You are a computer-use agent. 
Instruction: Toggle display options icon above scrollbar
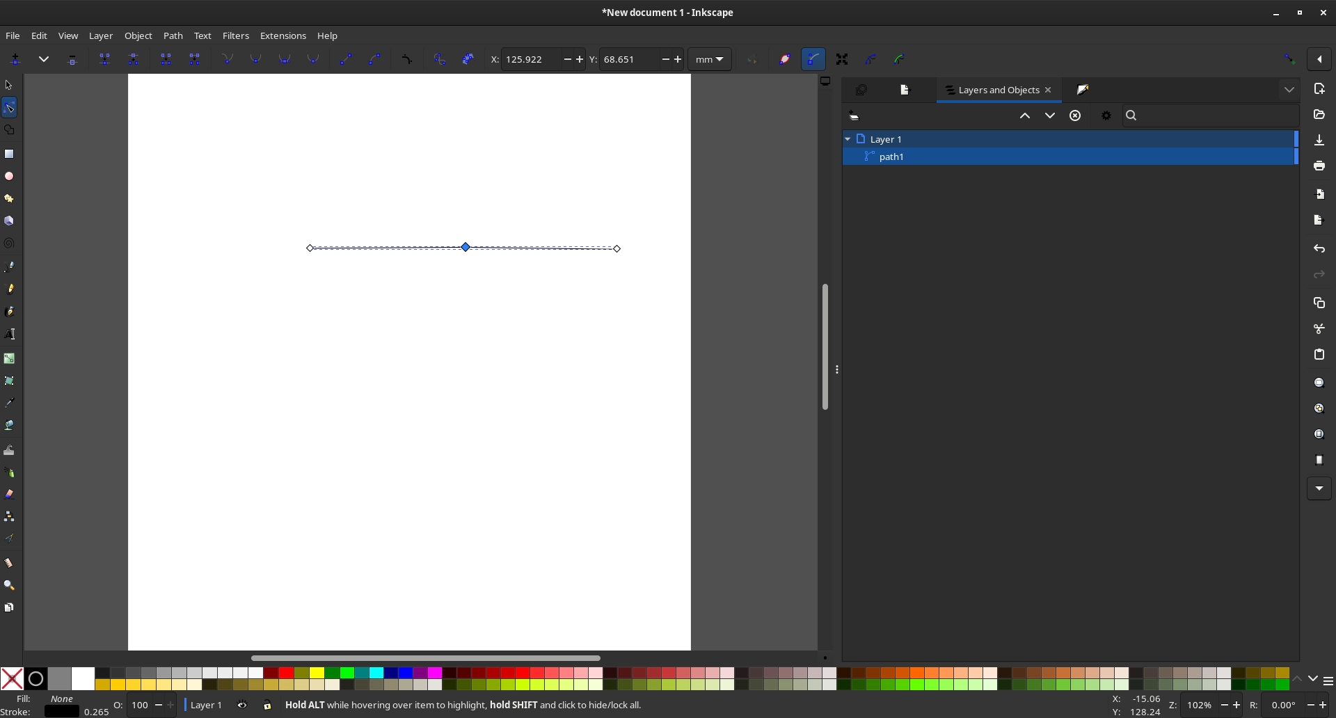click(x=825, y=81)
